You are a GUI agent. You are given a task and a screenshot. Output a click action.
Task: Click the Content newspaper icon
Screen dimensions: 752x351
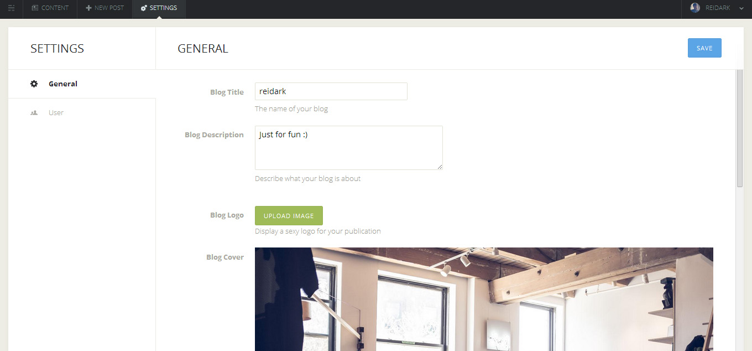click(35, 8)
